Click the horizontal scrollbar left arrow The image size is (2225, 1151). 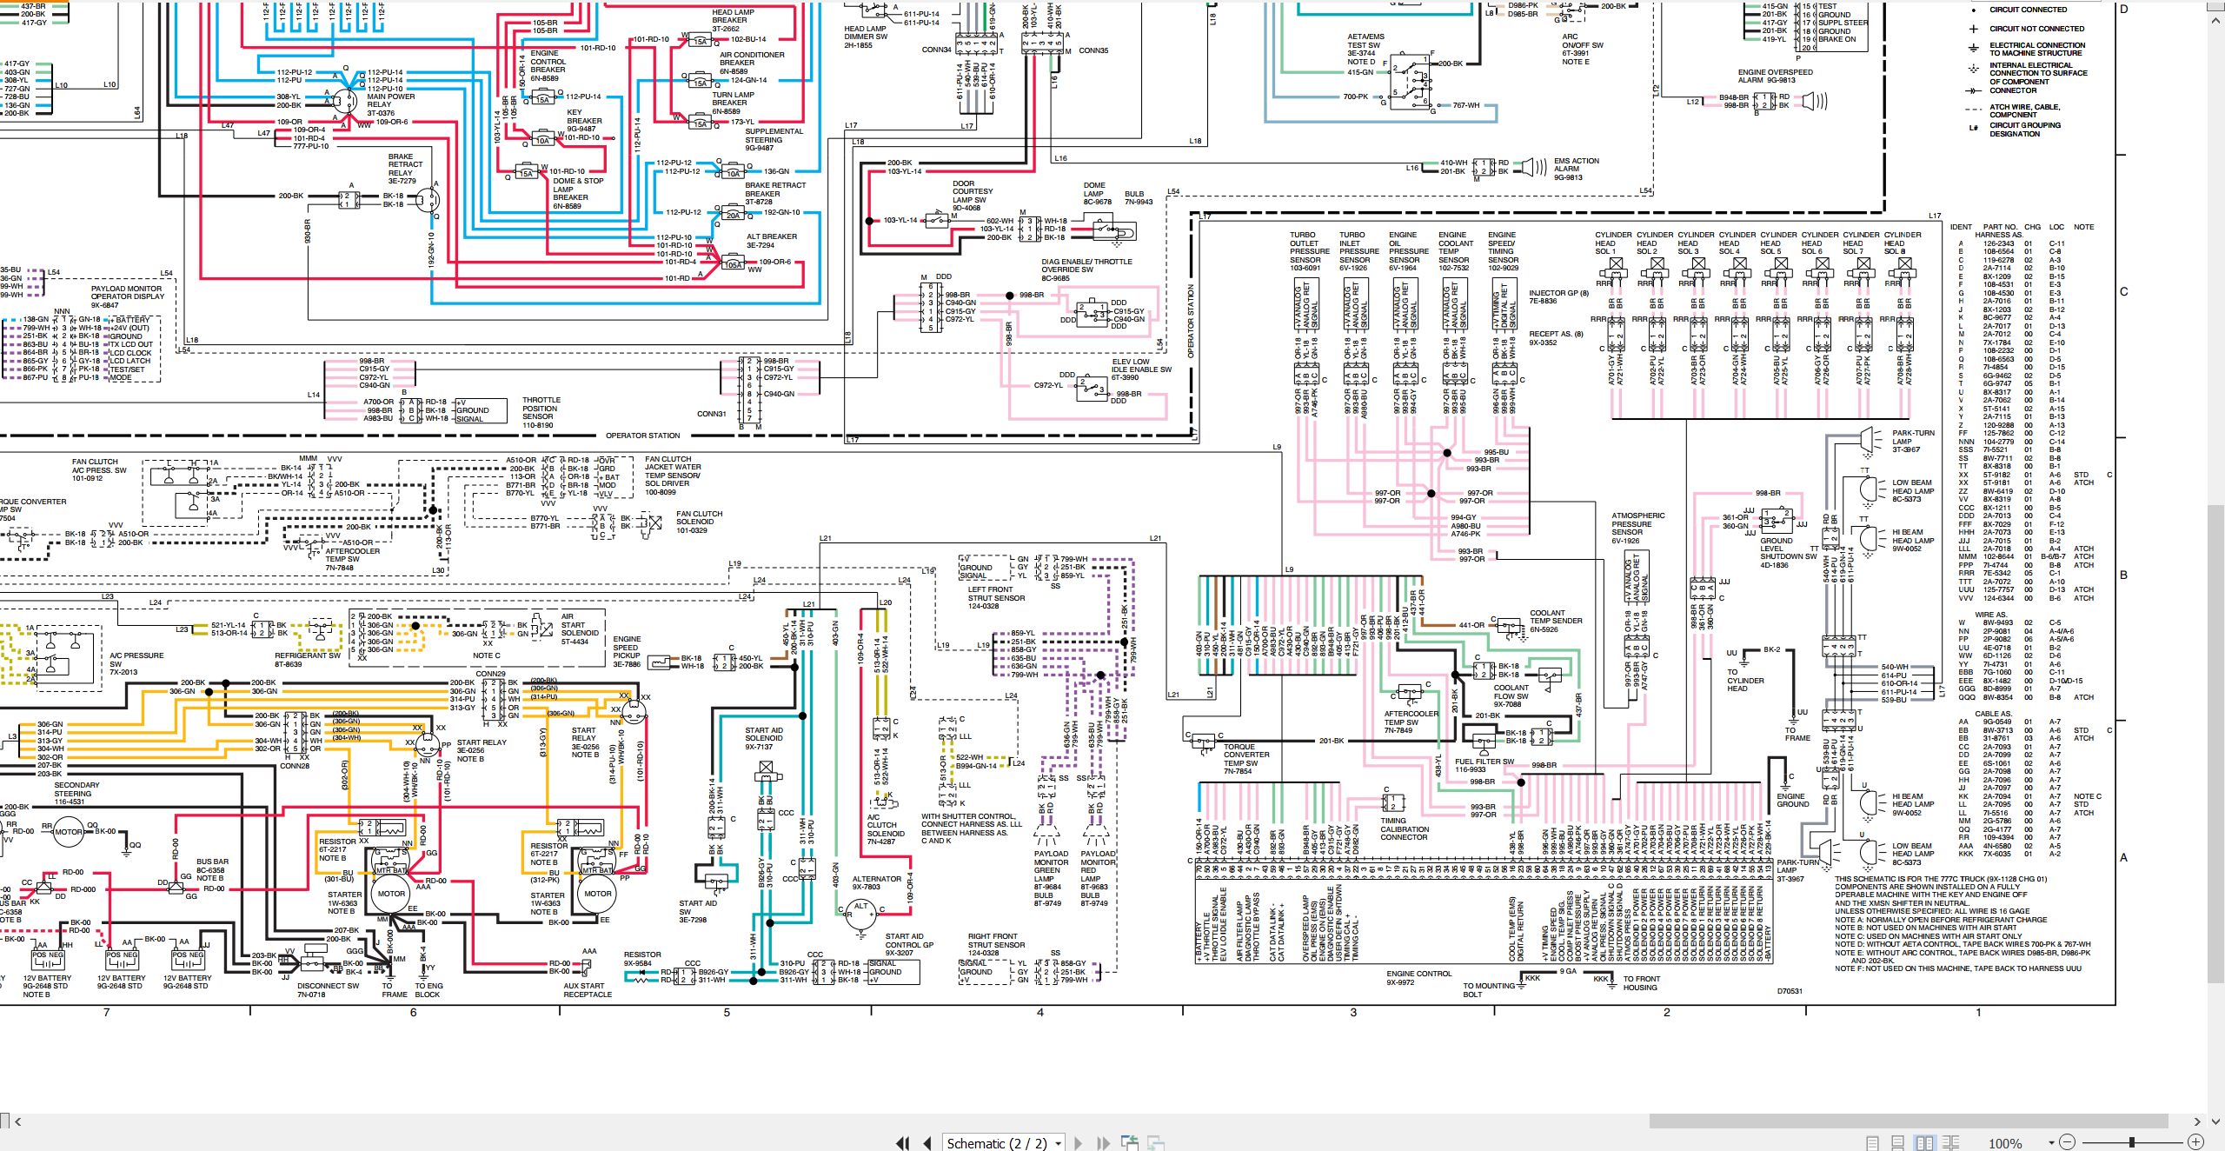coord(17,1121)
